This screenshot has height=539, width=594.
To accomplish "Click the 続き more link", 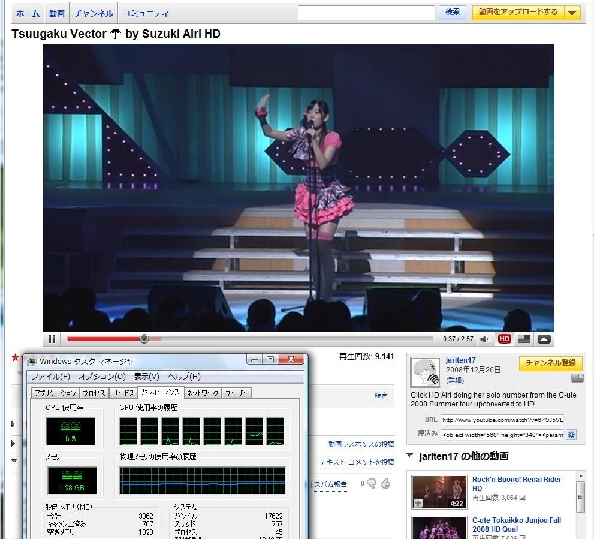I will (x=381, y=395).
